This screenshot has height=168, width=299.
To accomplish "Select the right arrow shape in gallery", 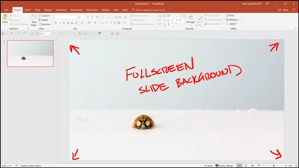I will pyautogui.click(x=180, y=20).
